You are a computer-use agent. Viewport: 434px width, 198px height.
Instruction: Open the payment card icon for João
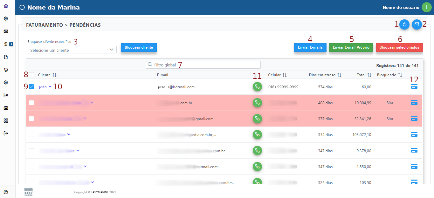pos(414,86)
